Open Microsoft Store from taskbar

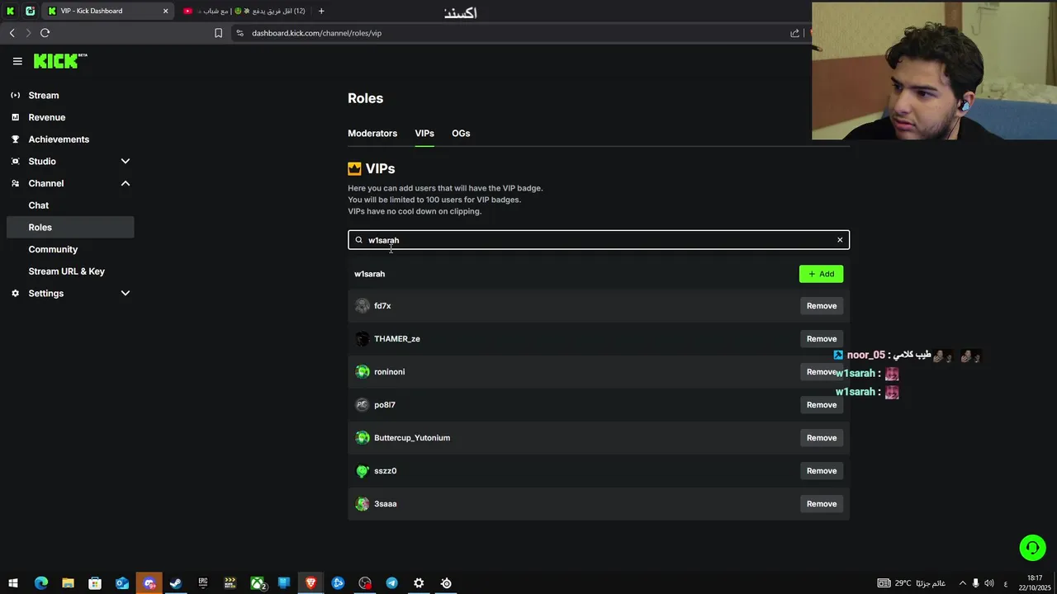pyautogui.click(x=95, y=583)
